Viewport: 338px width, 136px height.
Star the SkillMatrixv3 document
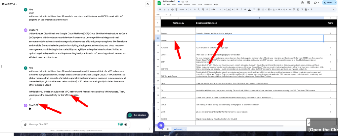pyautogui.click(x=179, y=2)
